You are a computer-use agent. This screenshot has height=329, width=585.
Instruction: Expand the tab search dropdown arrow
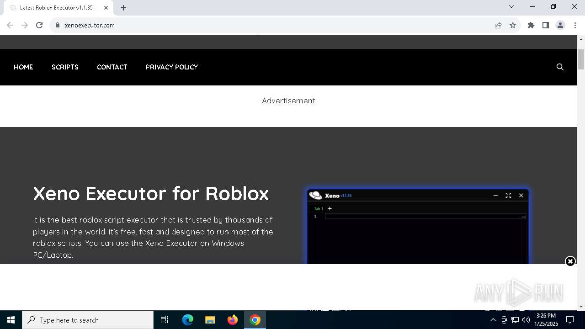[x=511, y=7]
